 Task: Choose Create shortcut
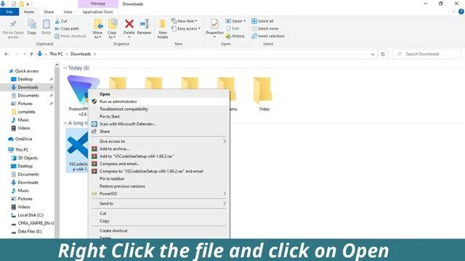tap(160, 231)
